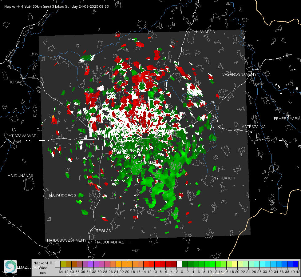Click the '0' value on the legend scale
Screen dimensions: 301x277
click(182, 272)
